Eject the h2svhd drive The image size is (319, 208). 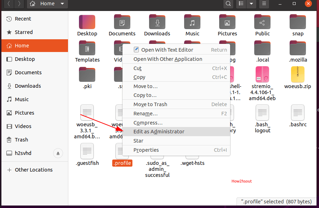tap(58, 153)
